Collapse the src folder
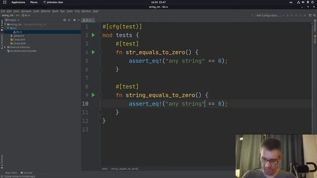Image resolution: width=317 pixels, height=178 pixels. pos(8,28)
